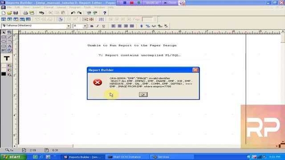Open the Format menu
The image size is (285, 160).
[49, 7]
